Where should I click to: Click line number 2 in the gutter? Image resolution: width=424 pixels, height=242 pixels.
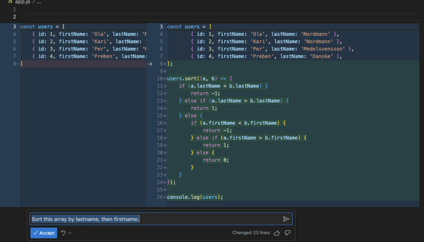click(x=14, y=17)
